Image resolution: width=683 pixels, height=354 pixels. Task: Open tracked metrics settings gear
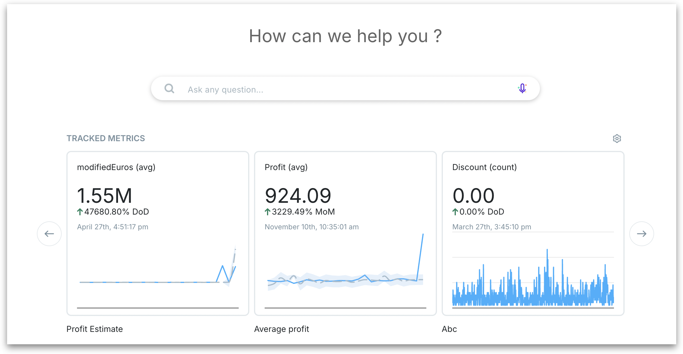[617, 139]
